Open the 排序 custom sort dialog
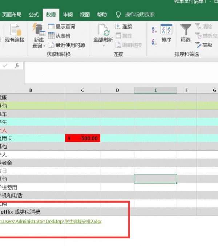Image resolution: width=218 pixels, height=246 pixels. point(166,34)
